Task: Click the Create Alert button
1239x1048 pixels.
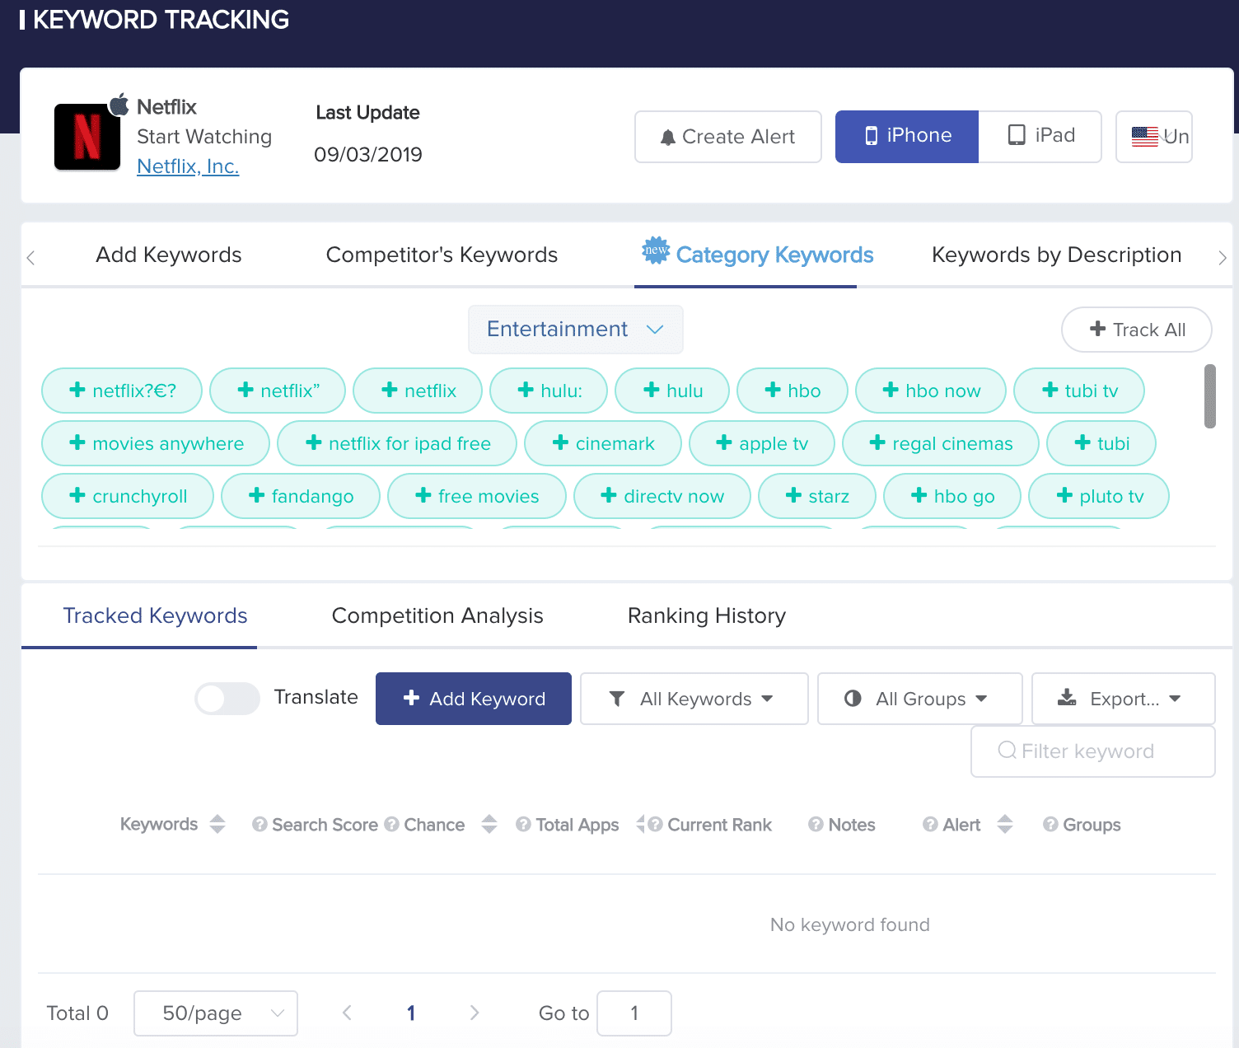Action: coord(728,137)
